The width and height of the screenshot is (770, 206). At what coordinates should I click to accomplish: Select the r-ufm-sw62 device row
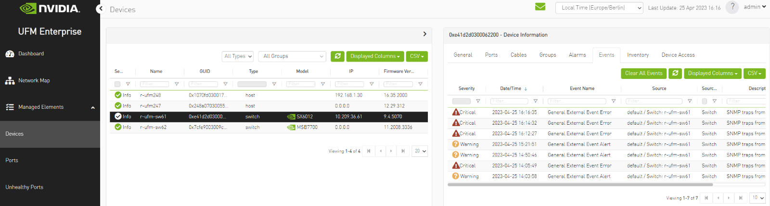click(269, 128)
